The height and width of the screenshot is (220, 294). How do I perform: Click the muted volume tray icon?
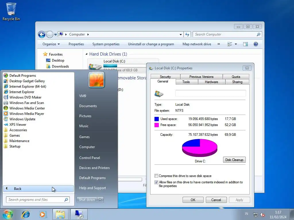tap(262, 215)
